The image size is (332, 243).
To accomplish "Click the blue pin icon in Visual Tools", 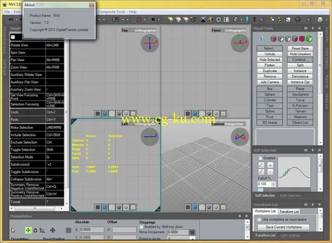I will click(x=262, y=39).
